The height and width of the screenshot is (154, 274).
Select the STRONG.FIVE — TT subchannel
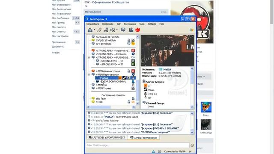[111, 65]
